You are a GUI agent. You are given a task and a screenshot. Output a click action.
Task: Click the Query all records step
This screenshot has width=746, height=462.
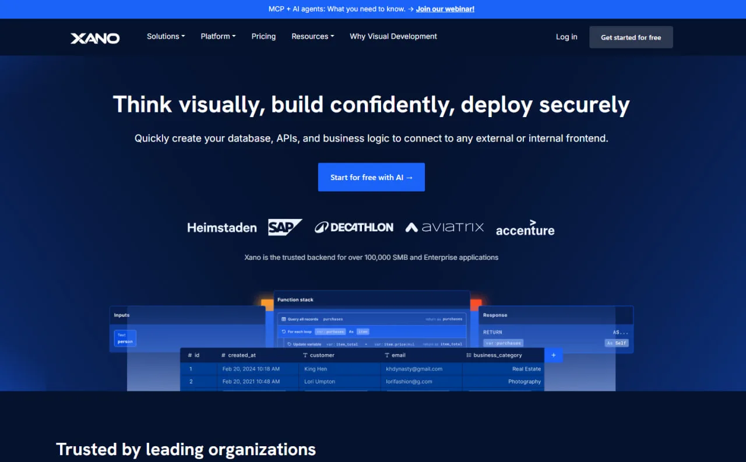pos(372,319)
